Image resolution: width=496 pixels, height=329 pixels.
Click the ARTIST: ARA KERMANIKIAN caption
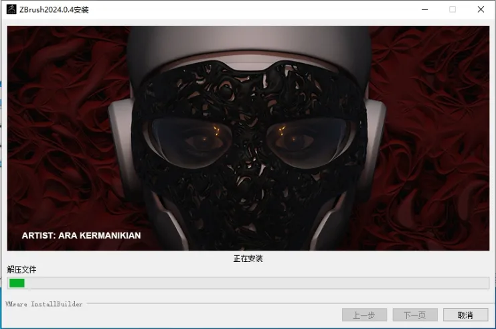(x=81, y=236)
